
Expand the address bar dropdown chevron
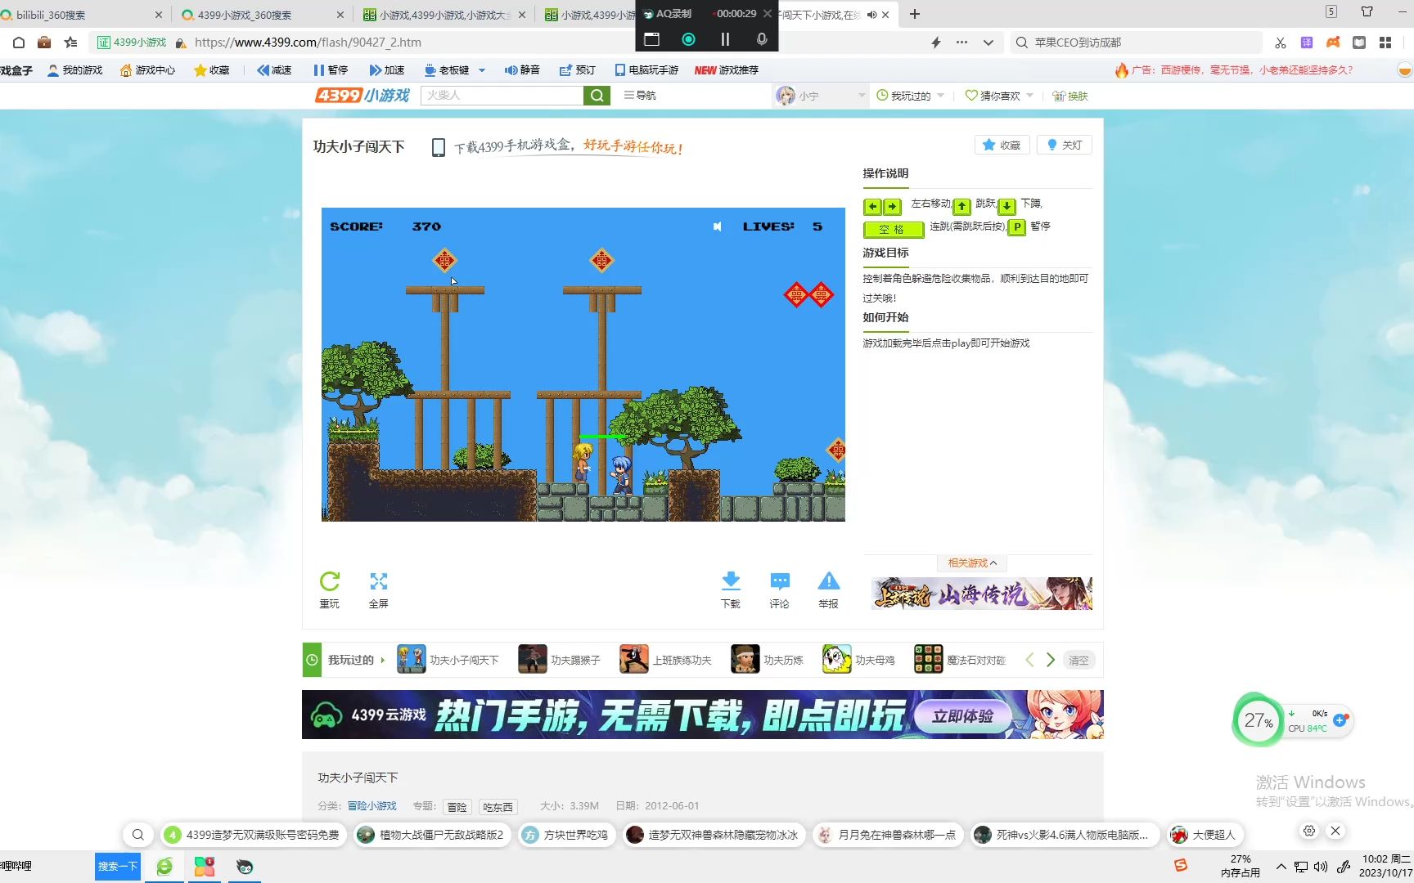pyautogui.click(x=988, y=43)
